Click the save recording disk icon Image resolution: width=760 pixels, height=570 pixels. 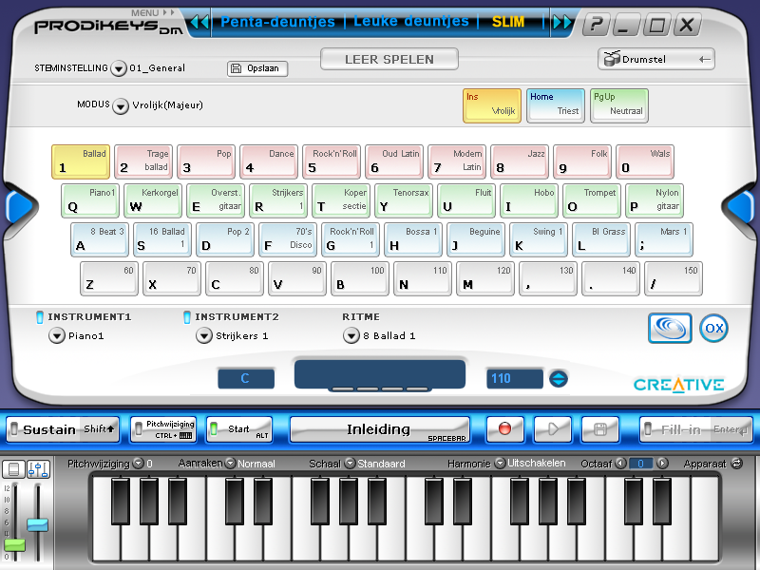(600, 429)
